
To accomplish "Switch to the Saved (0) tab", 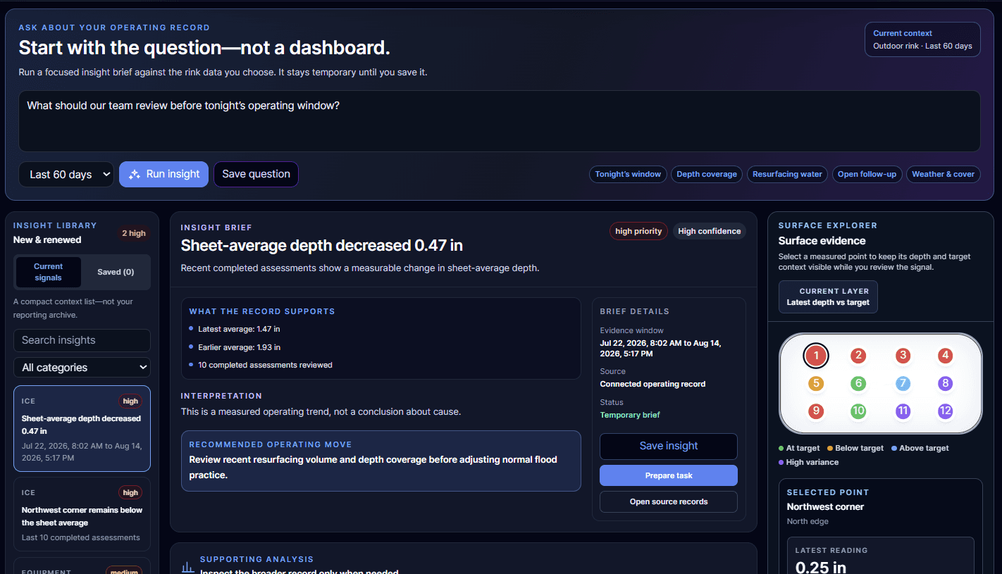I will pos(116,272).
